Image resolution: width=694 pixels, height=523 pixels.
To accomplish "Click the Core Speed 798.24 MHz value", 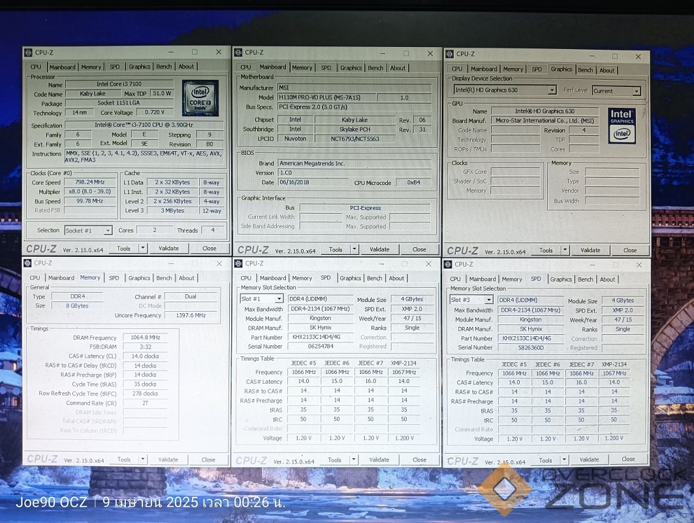I will (90, 182).
